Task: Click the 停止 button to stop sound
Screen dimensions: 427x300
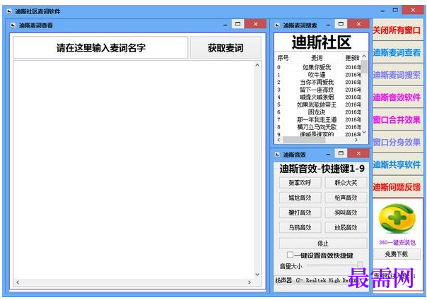Action: coord(322,244)
